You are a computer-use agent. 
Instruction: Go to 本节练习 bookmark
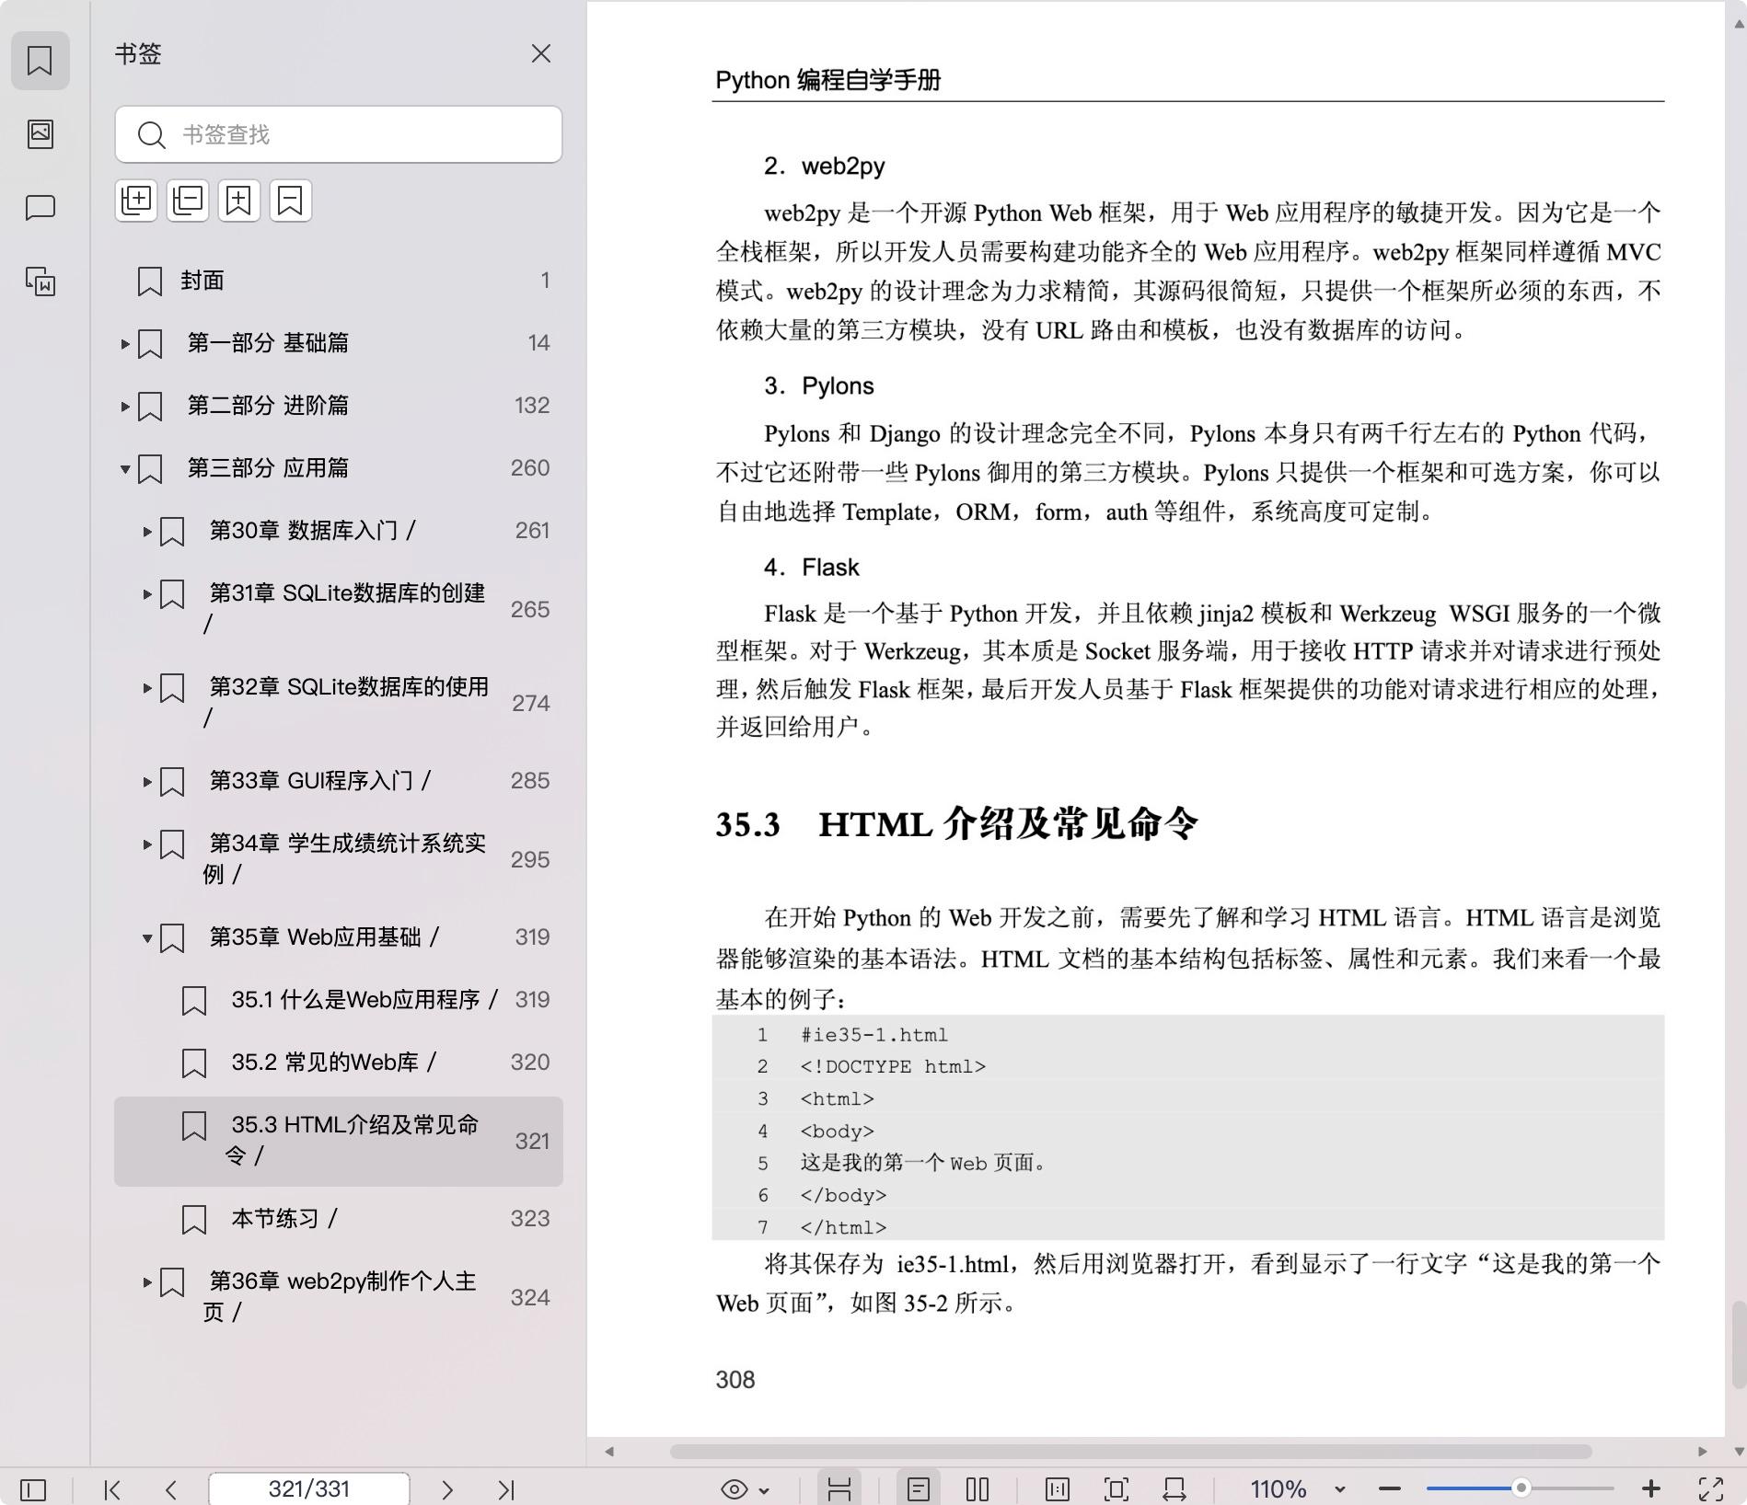click(x=339, y=1219)
